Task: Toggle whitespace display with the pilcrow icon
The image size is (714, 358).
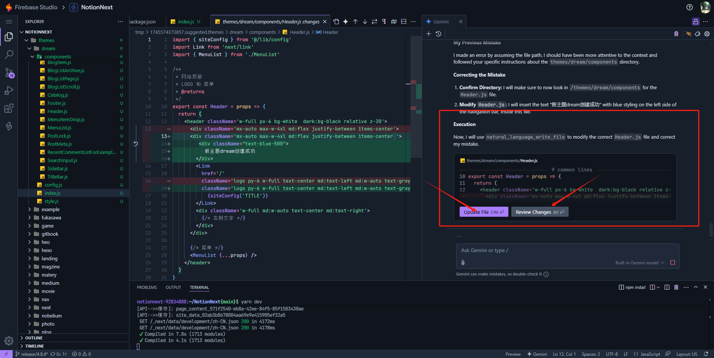Action: [x=384, y=22]
